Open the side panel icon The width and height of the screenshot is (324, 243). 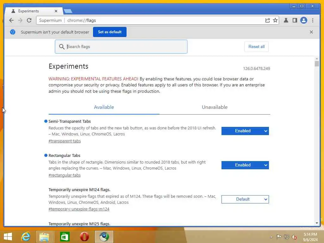[x=295, y=20]
